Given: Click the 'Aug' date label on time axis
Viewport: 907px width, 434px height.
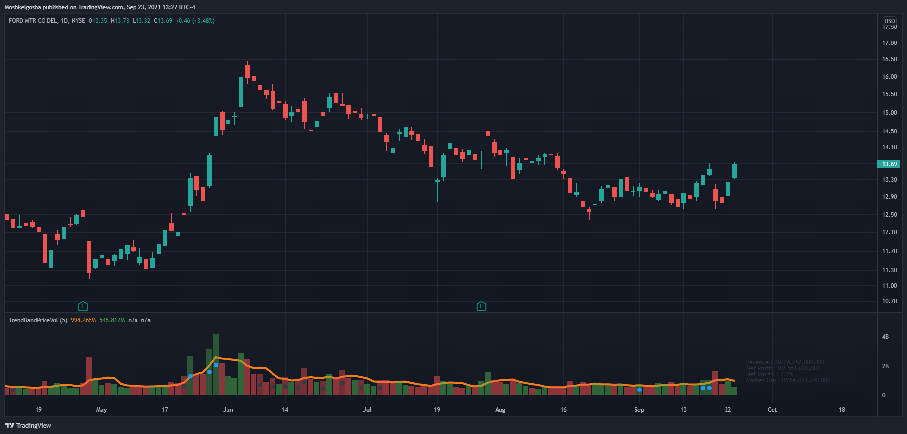Looking at the screenshot, I should (500, 410).
